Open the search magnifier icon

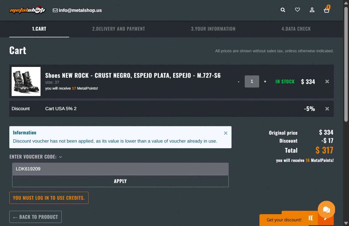point(283,10)
